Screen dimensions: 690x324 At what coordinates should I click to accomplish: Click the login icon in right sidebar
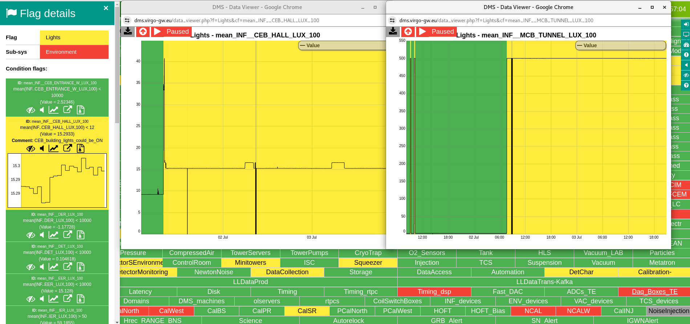686,24
